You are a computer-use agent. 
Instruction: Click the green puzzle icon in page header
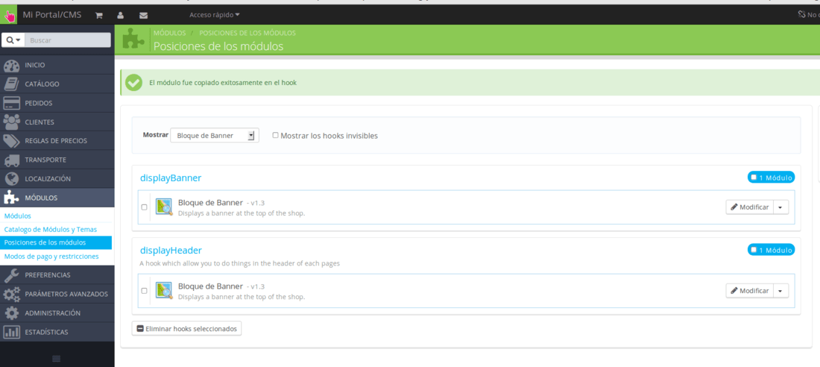pos(133,40)
